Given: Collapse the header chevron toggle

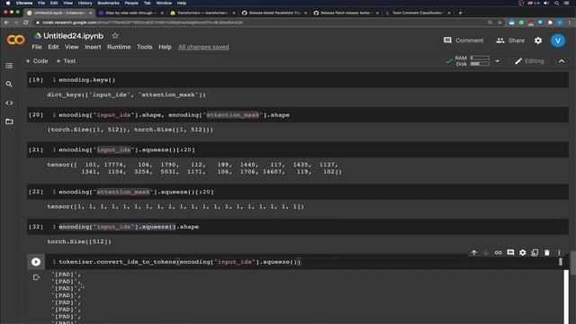Looking at the screenshot, I should pyautogui.click(x=562, y=61).
